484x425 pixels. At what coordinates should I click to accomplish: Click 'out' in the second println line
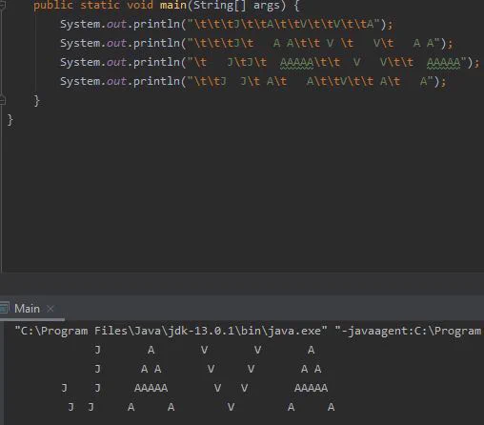[116, 43]
